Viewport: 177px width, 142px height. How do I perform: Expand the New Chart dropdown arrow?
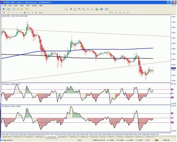click(x=5, y=9)
